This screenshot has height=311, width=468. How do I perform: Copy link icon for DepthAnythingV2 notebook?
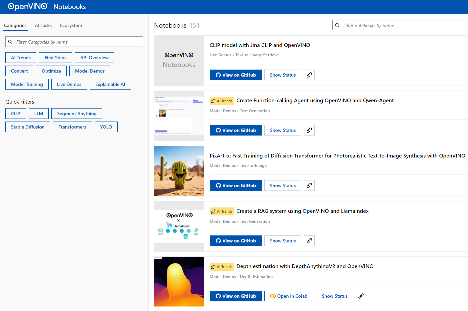[361, 296]
